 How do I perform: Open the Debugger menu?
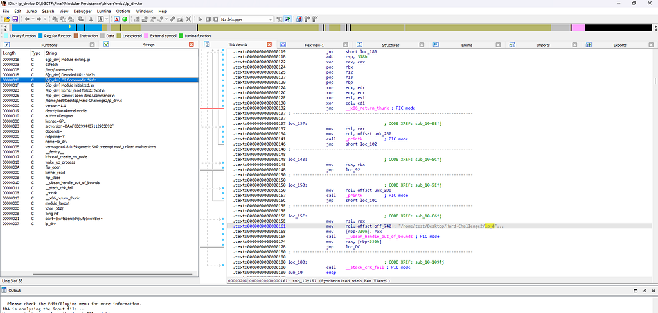coord(82,11)
